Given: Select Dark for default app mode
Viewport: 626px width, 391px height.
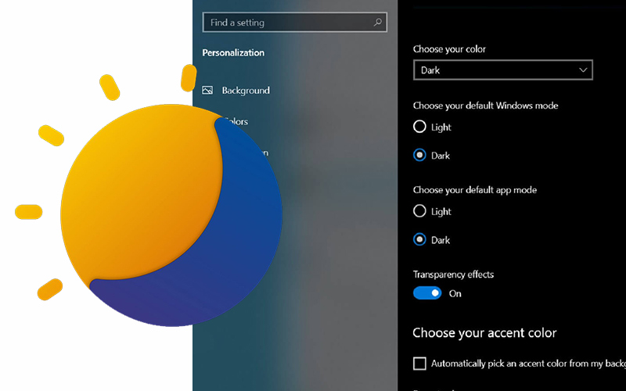Looking at the screenshot, I should point(419,239).
